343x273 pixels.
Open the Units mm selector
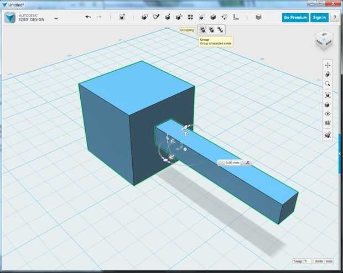[324, 261]
